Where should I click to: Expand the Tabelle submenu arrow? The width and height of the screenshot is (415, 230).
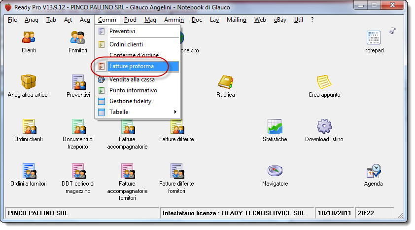pos(175,112)
